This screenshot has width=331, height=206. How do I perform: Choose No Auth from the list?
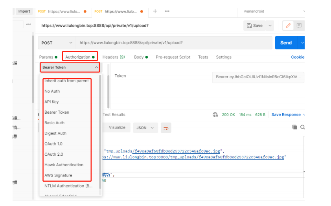point(52,91)
